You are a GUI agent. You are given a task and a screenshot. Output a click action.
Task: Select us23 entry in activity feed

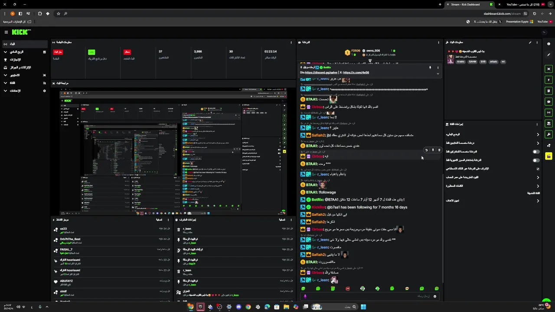(112, 230)
